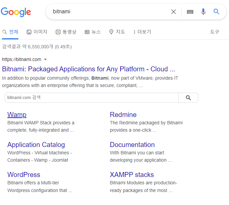Click snippet text 'In addition to popular community offerings'
The height and width of the screenshot is (205, 229).
pyautogui.click(x=46, y=78)
